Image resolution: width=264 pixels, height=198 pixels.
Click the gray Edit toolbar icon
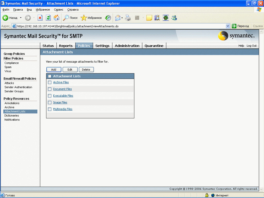137,18
